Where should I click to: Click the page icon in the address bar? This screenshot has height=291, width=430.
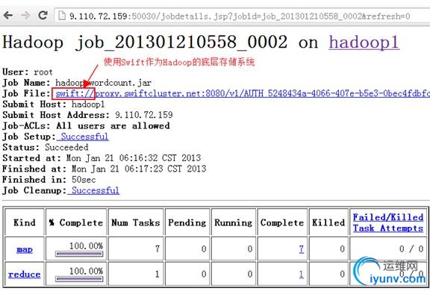click(62, 16)
